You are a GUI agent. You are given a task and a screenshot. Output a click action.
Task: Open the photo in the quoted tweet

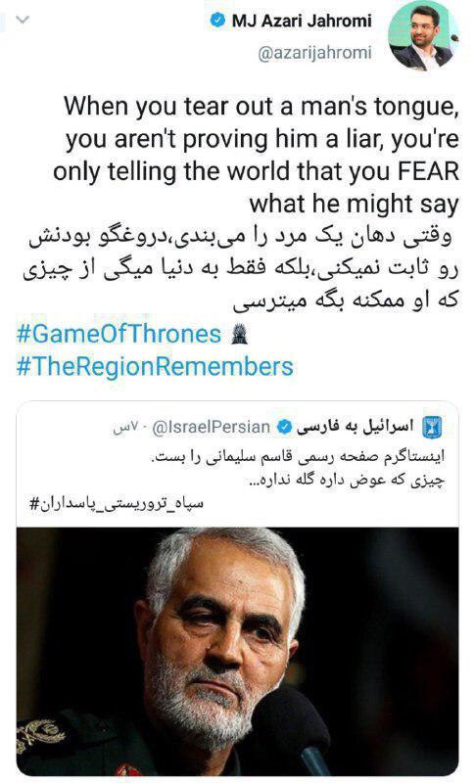click(238, 651)
